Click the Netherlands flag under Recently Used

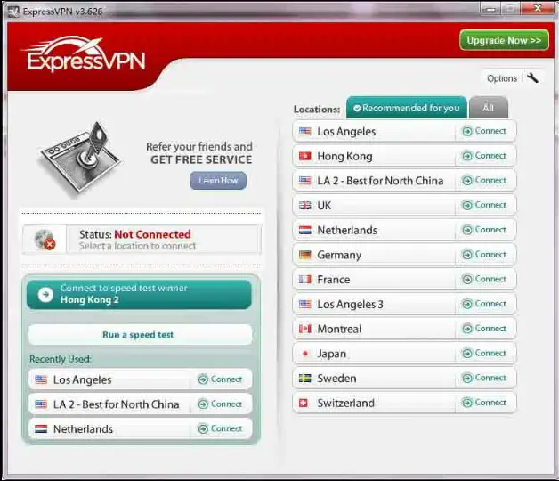click(x=41, y=429)
